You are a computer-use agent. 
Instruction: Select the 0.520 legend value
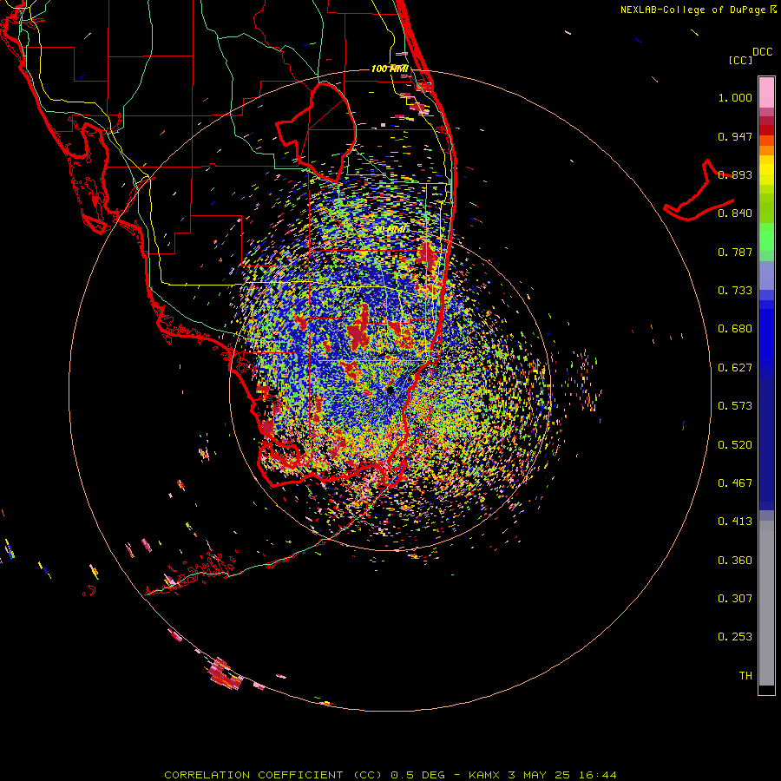coord(735,445)
